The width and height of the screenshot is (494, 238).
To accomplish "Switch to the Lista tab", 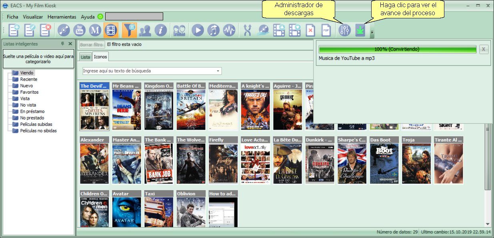I will click(85, 57).
